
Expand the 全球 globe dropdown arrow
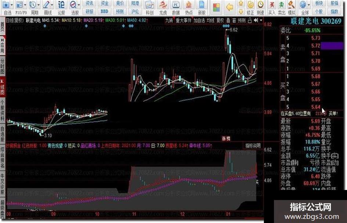click(x=309, y=5)
